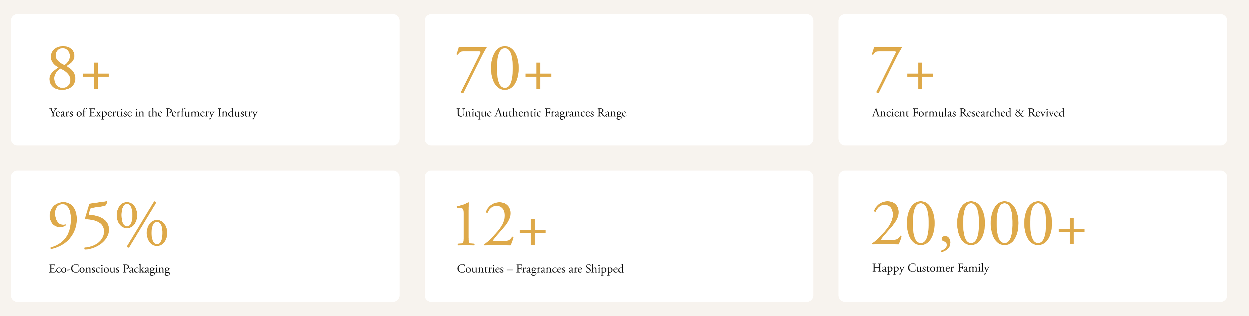
Task: Click the ampersand in 'Researched & Revived'
Action: point(1019,113)
